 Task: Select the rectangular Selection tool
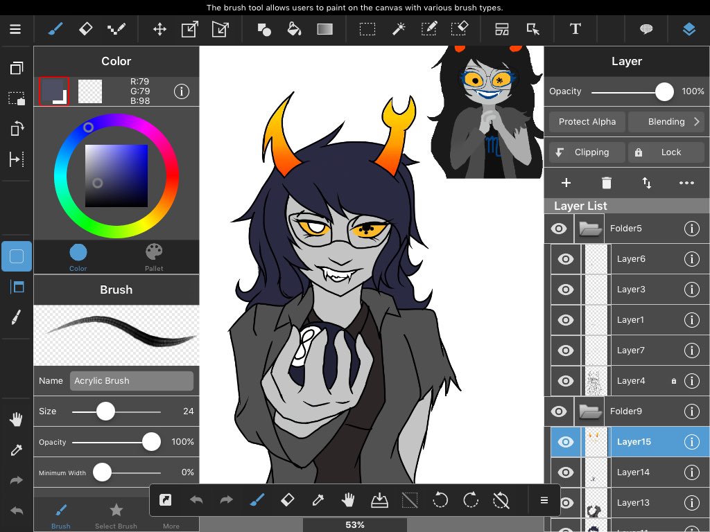[x=367, y=29]
